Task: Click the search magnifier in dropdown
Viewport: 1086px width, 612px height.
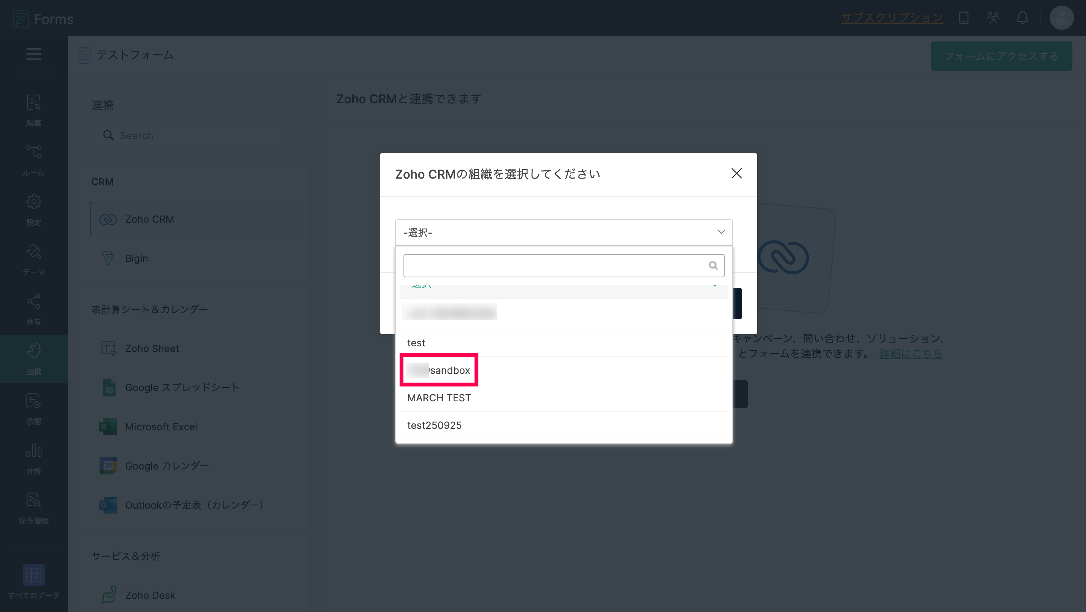Action: pos(713,265)
